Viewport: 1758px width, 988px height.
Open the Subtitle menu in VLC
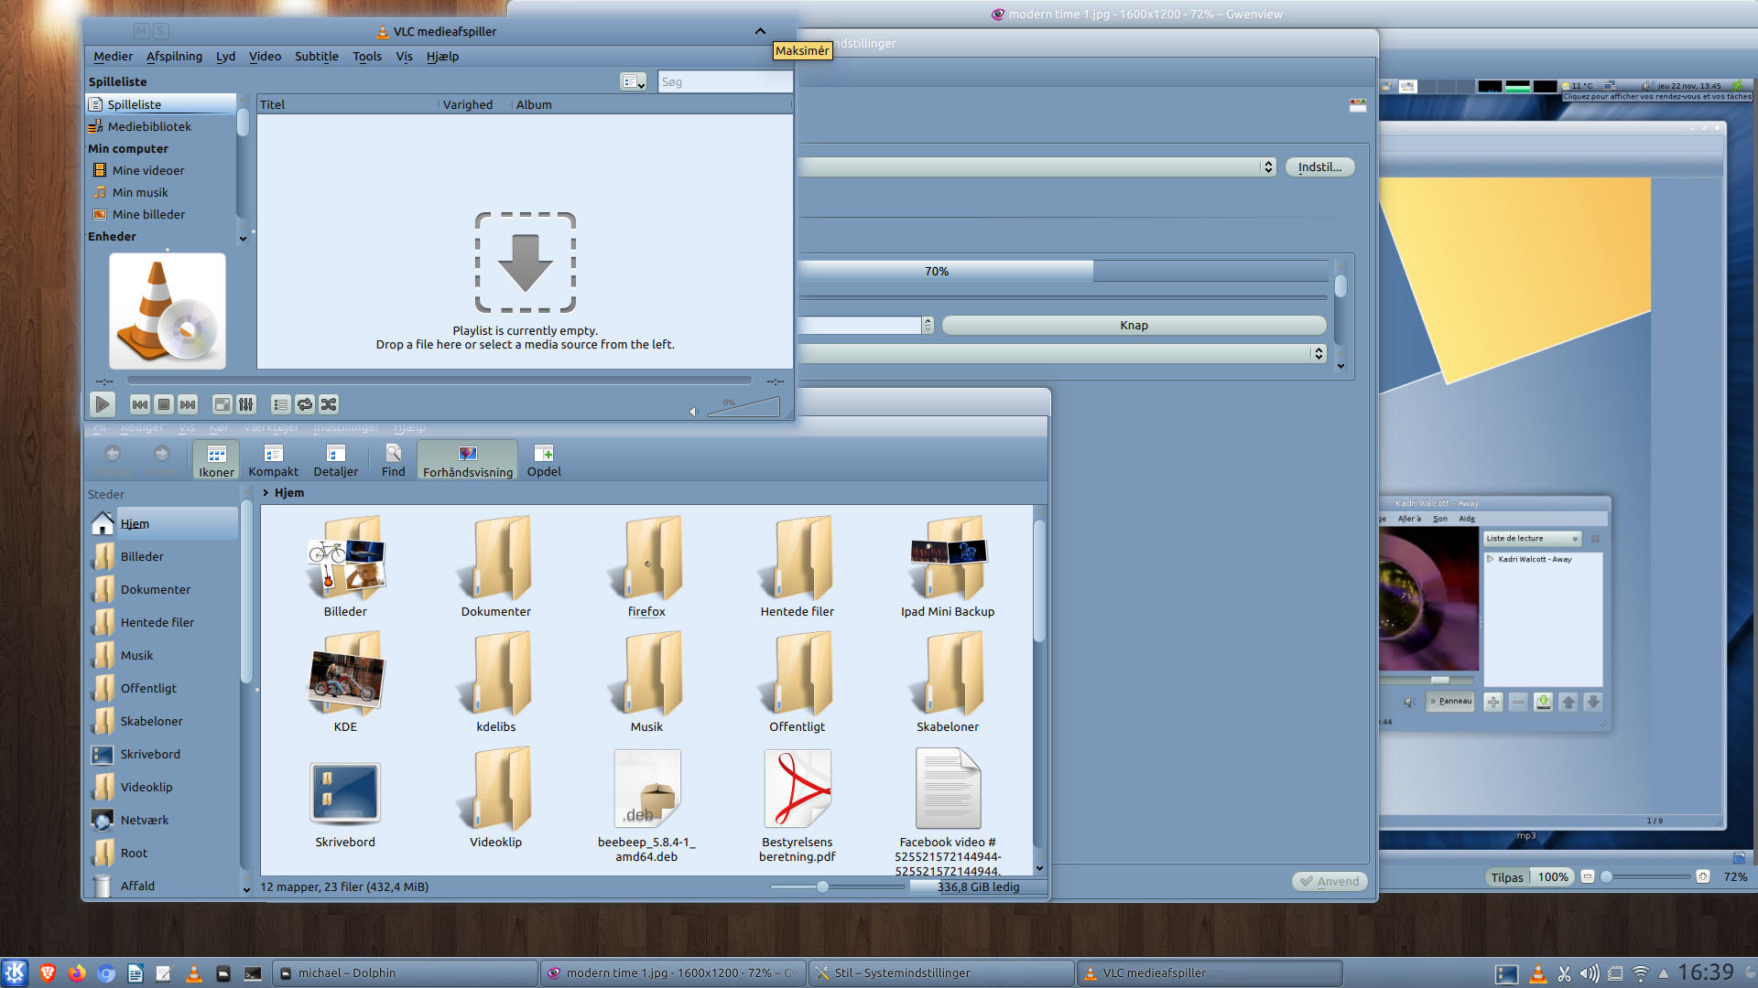(x=316, y=56)
